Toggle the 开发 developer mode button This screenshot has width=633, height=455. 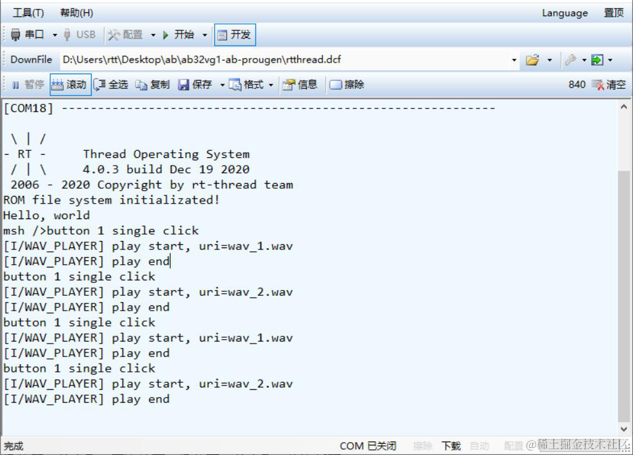235,35
